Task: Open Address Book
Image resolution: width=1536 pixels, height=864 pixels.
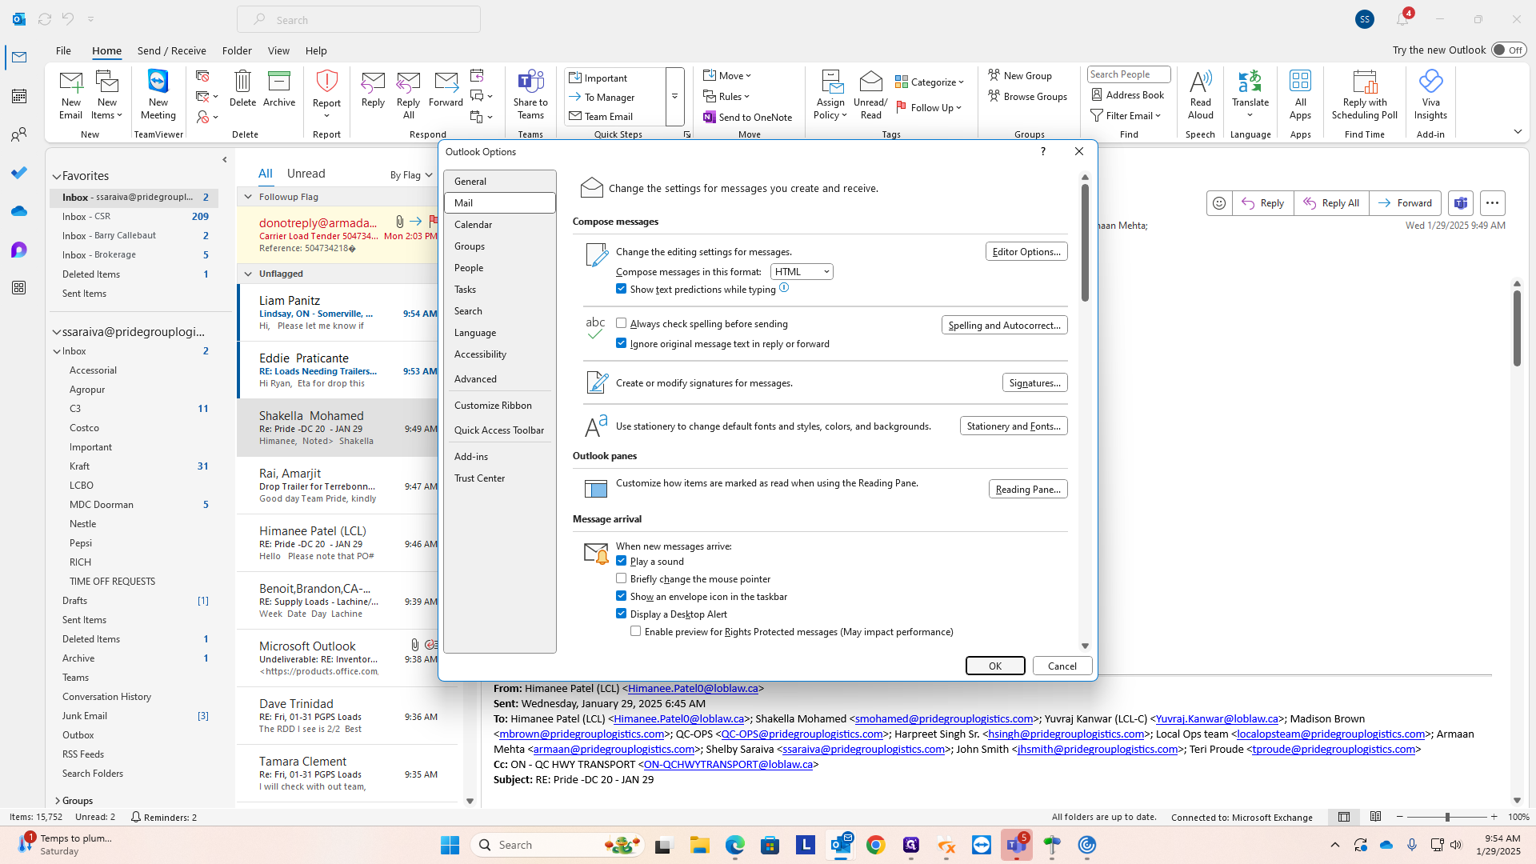Action: click(x=1128, y=94)
